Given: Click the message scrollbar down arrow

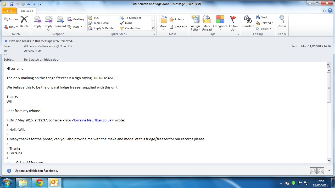Looking at the screenshot, I should [329, 161].
